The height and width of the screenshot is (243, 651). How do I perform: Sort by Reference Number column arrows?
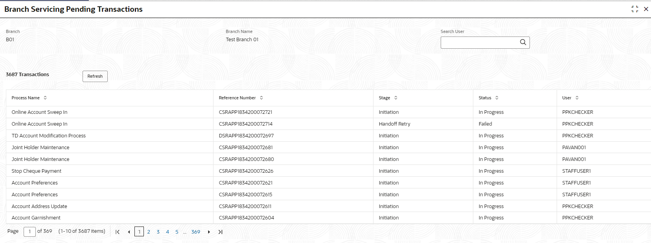261,98
